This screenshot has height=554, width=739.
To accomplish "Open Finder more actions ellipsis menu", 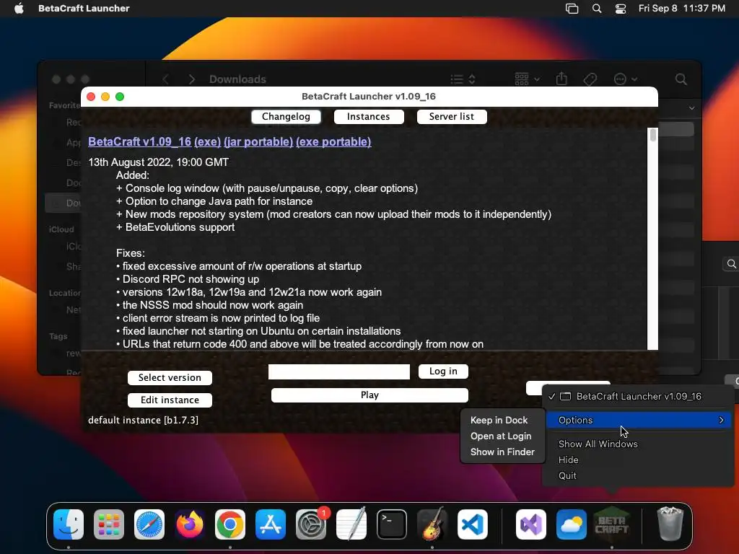I will (x=626, y=79).
